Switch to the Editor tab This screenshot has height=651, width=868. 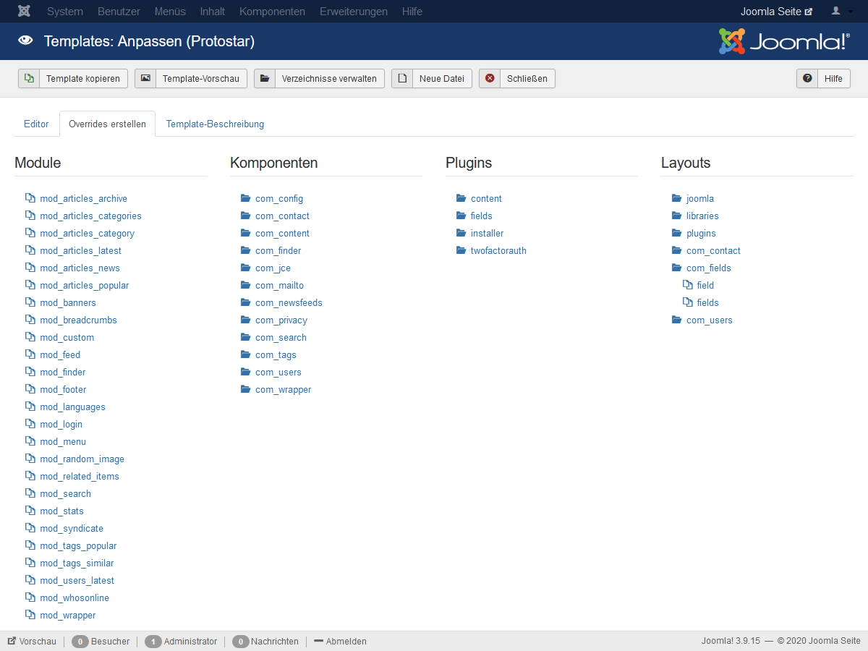coord(36,124)
